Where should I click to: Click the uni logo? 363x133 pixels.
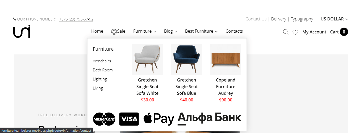click(22, 31)
